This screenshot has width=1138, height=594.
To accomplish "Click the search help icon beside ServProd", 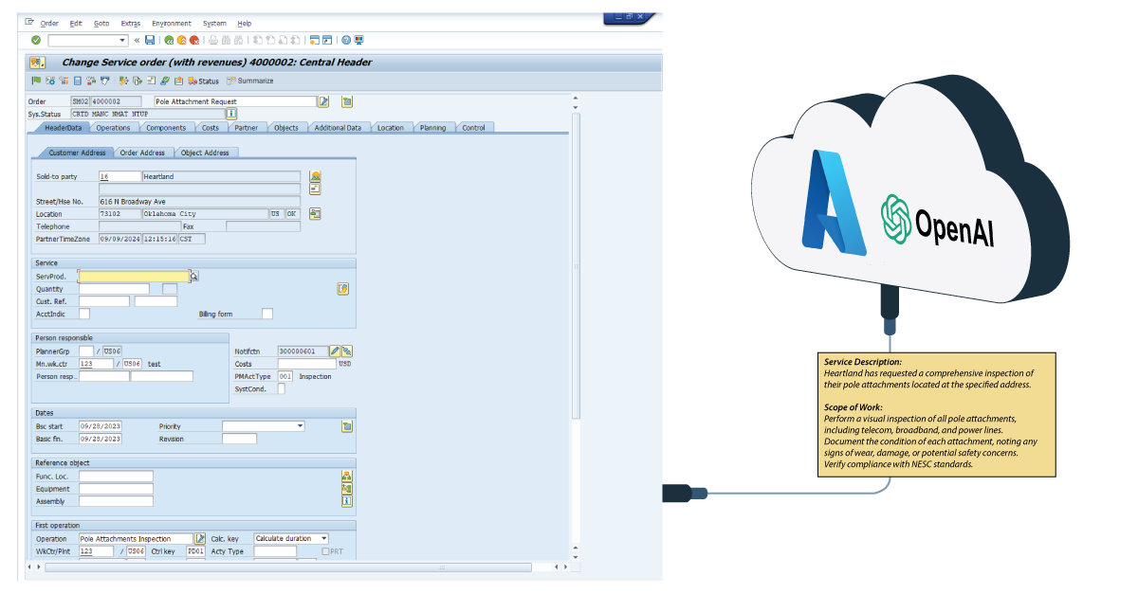I will (194, 277).
